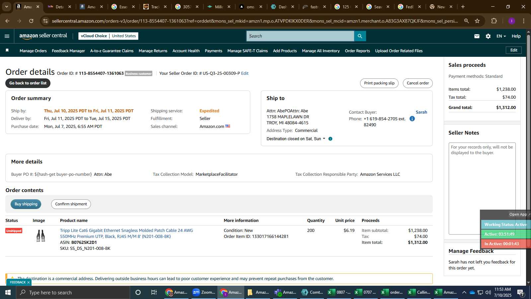
Task: Open Manage SAFE-T Claims
Action: point(248,51)
